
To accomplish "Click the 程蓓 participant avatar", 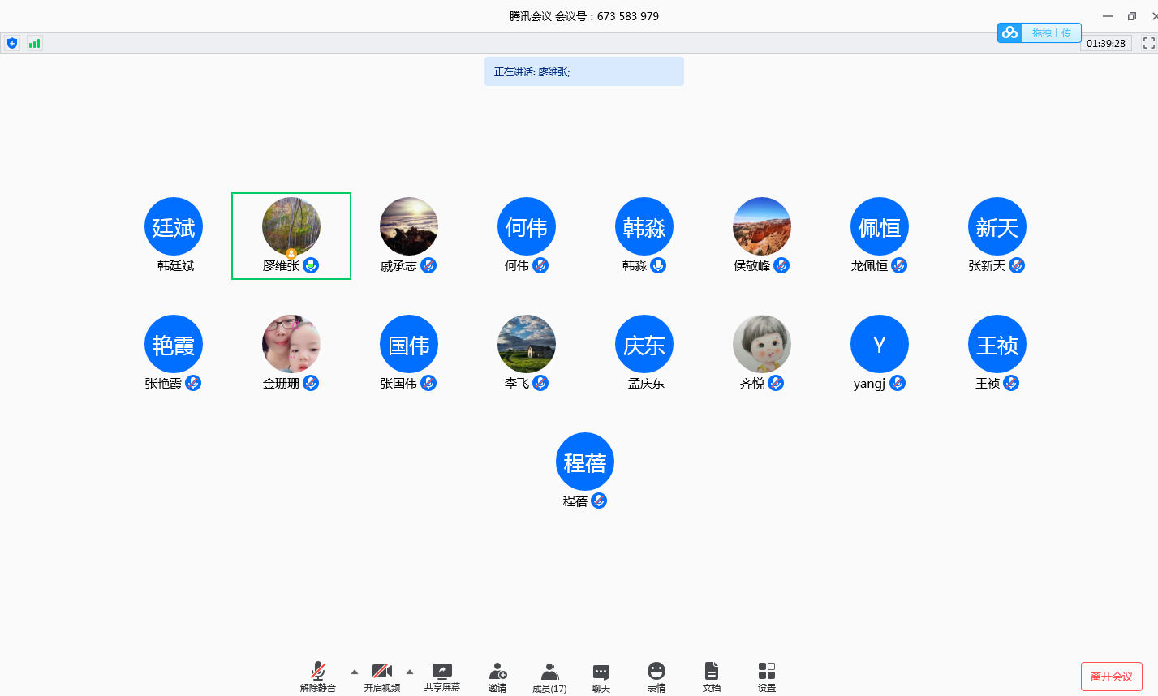I will [x=585, y=462].
